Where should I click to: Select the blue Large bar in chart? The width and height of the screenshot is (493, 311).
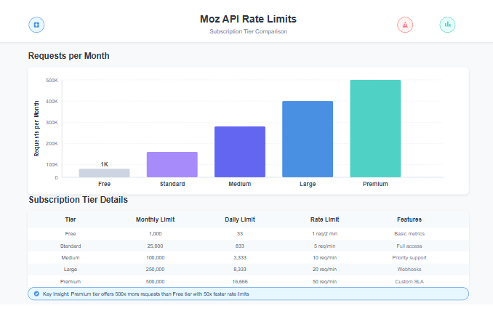(308, 140)
